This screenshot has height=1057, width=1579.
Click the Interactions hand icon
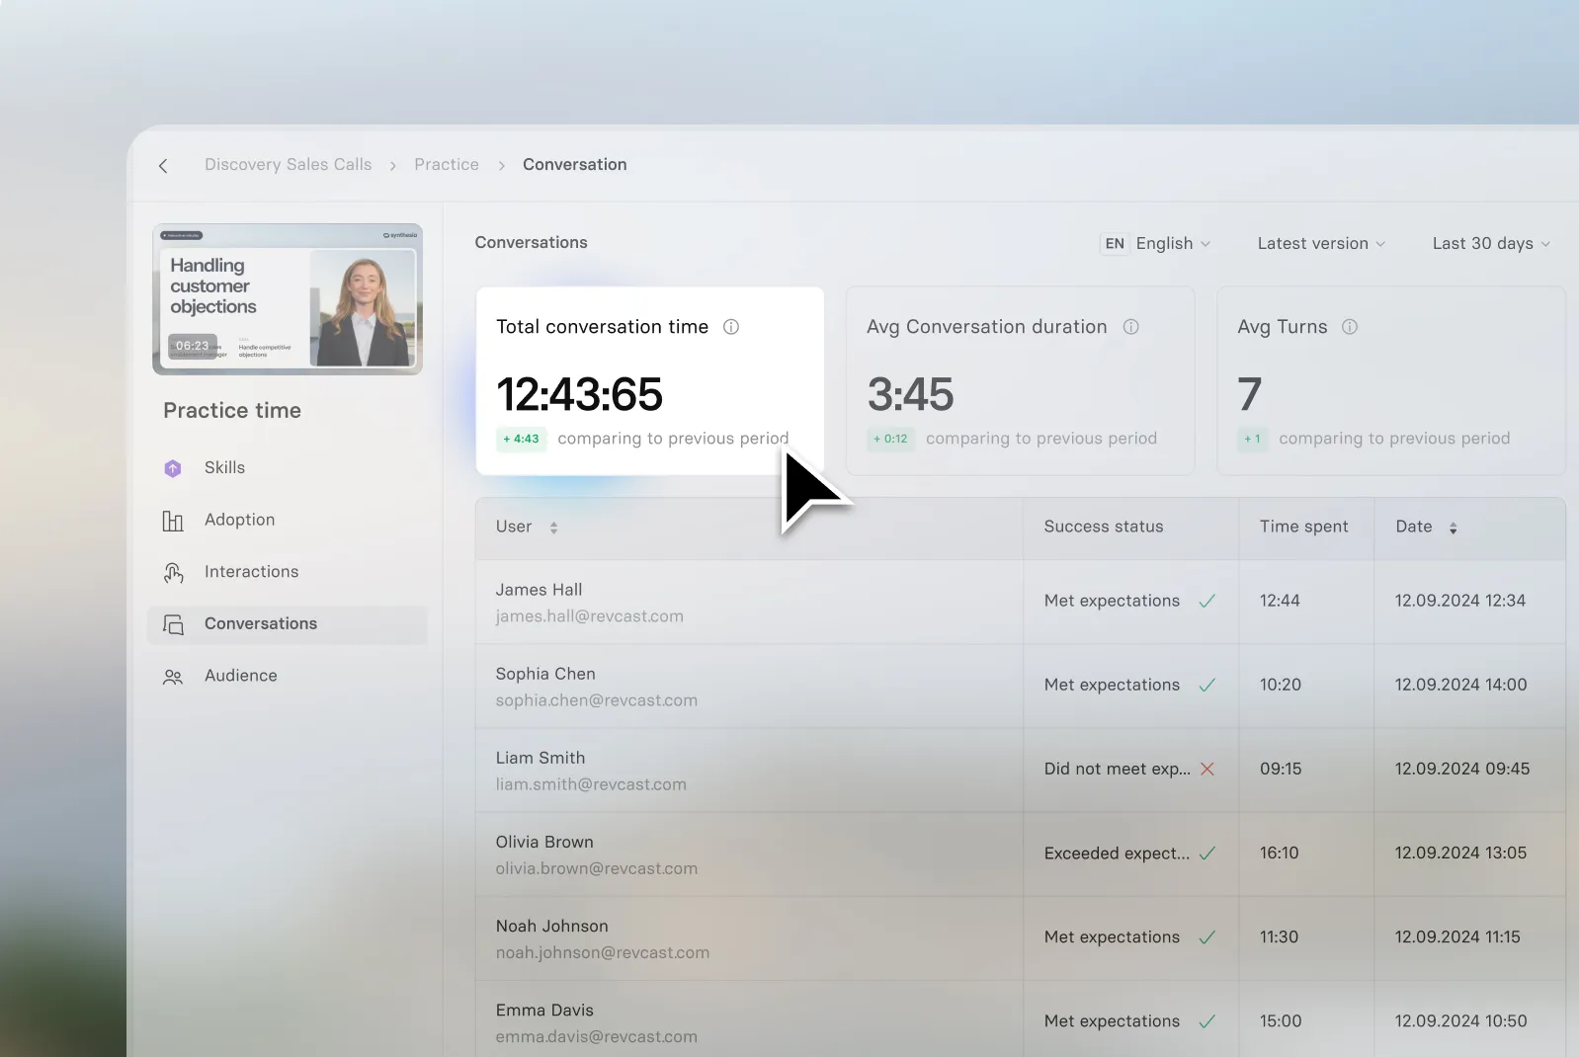click(x=173, y=572)
